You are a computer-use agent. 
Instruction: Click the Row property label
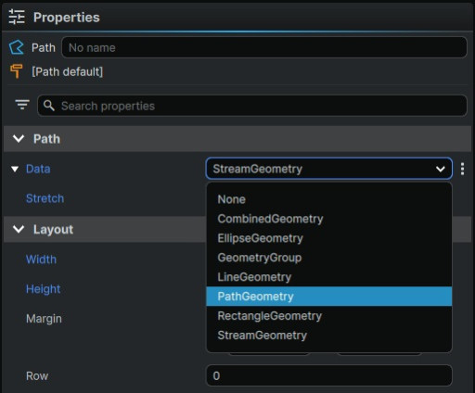37,376
